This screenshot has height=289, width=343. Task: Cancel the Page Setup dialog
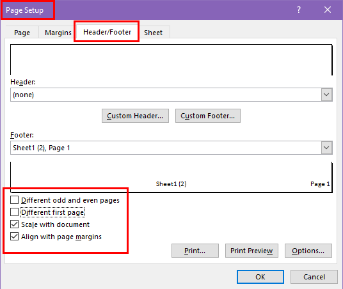click(314, 277)
